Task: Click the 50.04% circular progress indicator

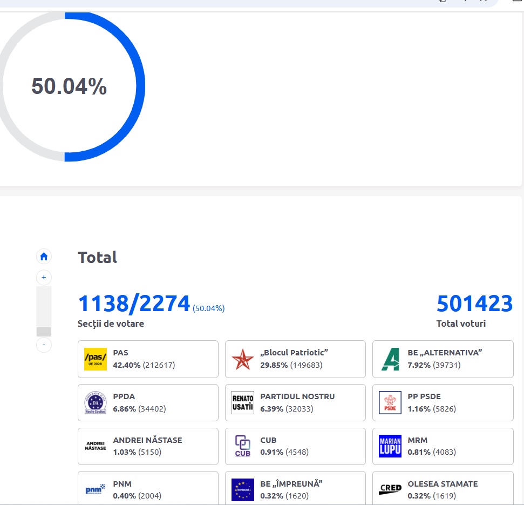Action: [69, 86]
